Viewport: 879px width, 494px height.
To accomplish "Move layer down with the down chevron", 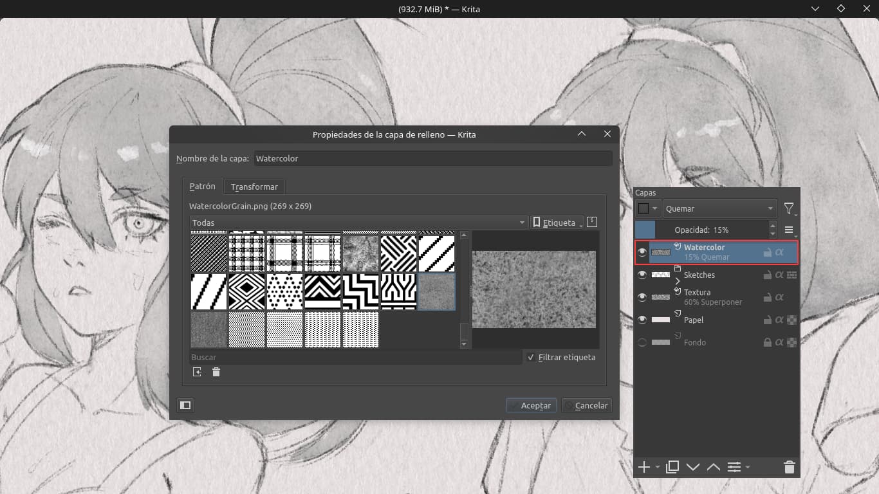I will 693,467.
